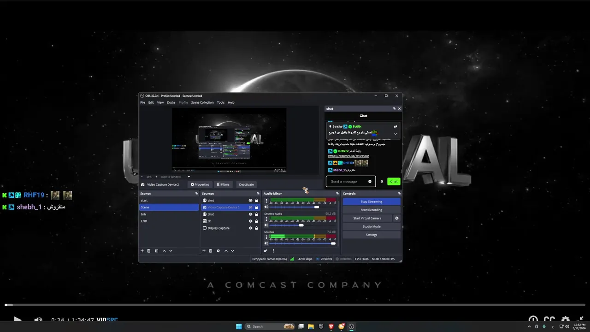Open the Help menu
The image size is (590, 332).
pos(231,102)
